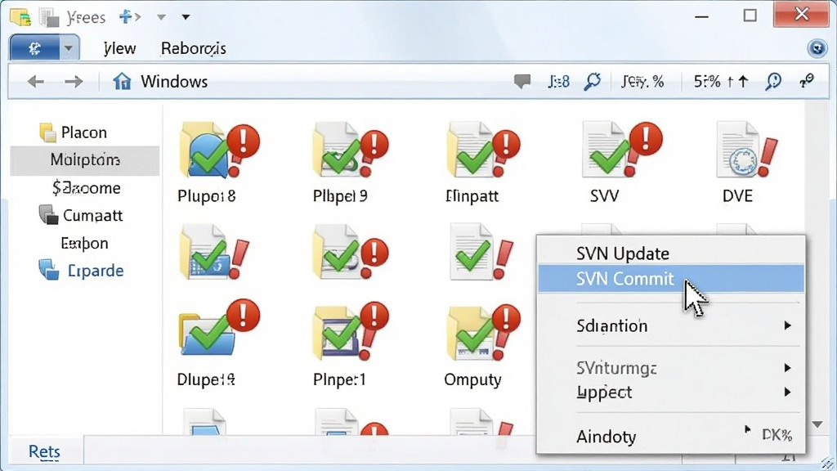Select Placon in sidebar
Viewport: 837px width, 471px height.
[84, 132]
